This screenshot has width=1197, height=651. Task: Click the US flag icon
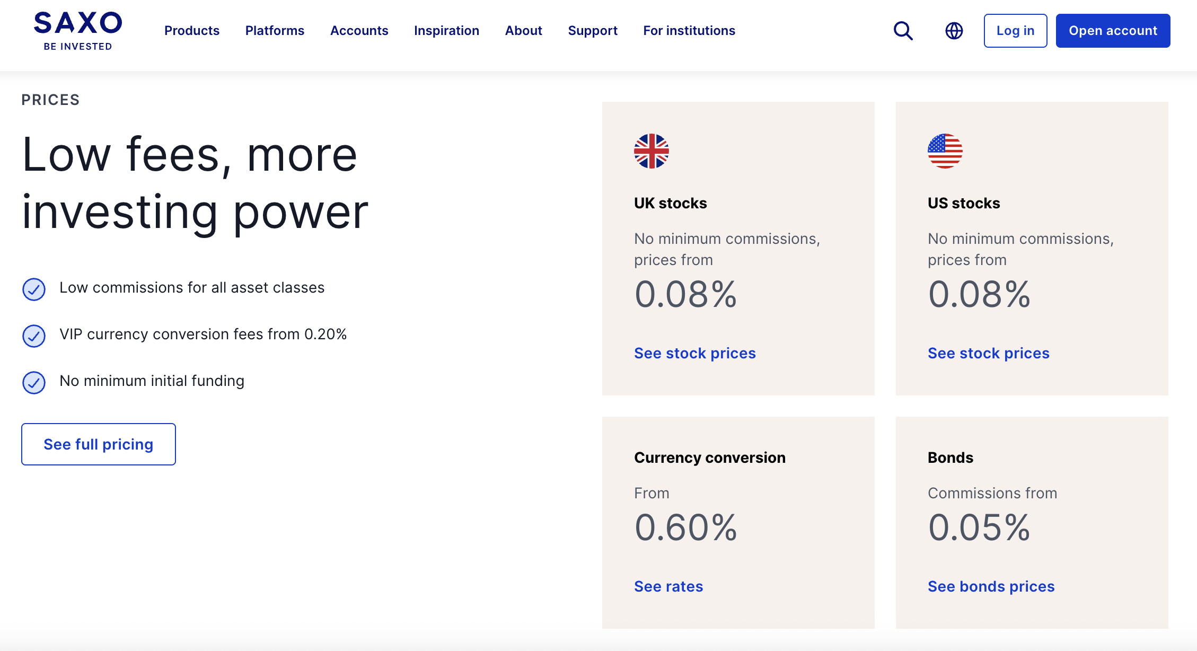click(x=945, y=151)
